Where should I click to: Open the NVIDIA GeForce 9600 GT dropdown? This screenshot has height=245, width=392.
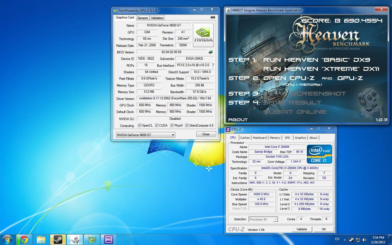pyautogui.click(x=145, y=135)
